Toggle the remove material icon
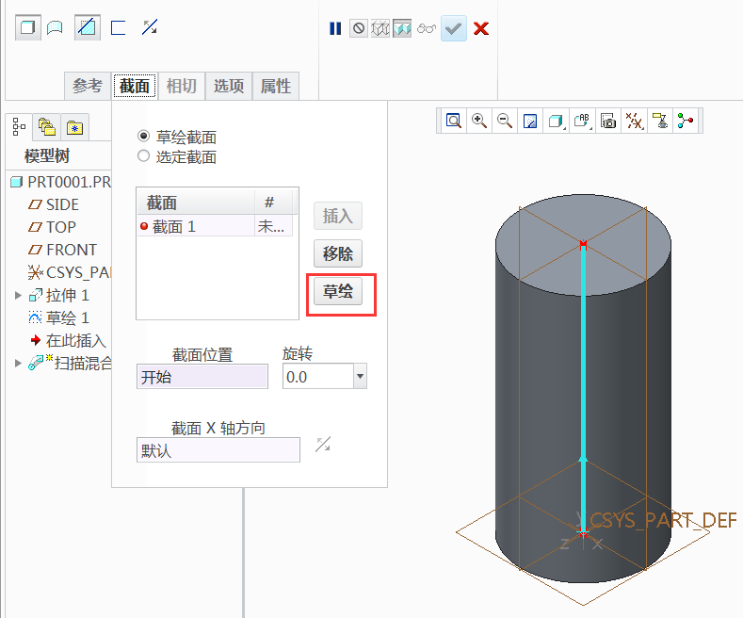Image resolution: width=743 pixels, height=618 pixels. coord(88,27)
